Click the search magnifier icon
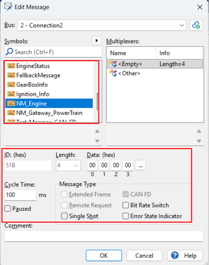The image size is (209, 265). [x=9, y=52]
